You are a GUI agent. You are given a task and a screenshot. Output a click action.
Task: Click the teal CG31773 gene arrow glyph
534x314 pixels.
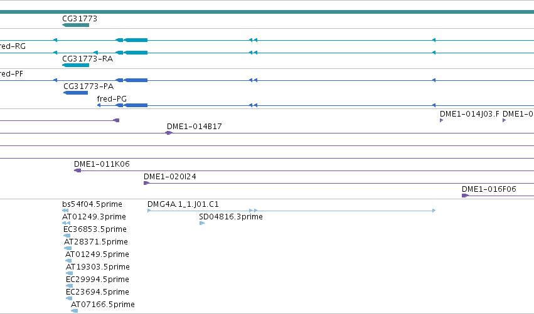[75, 25]
